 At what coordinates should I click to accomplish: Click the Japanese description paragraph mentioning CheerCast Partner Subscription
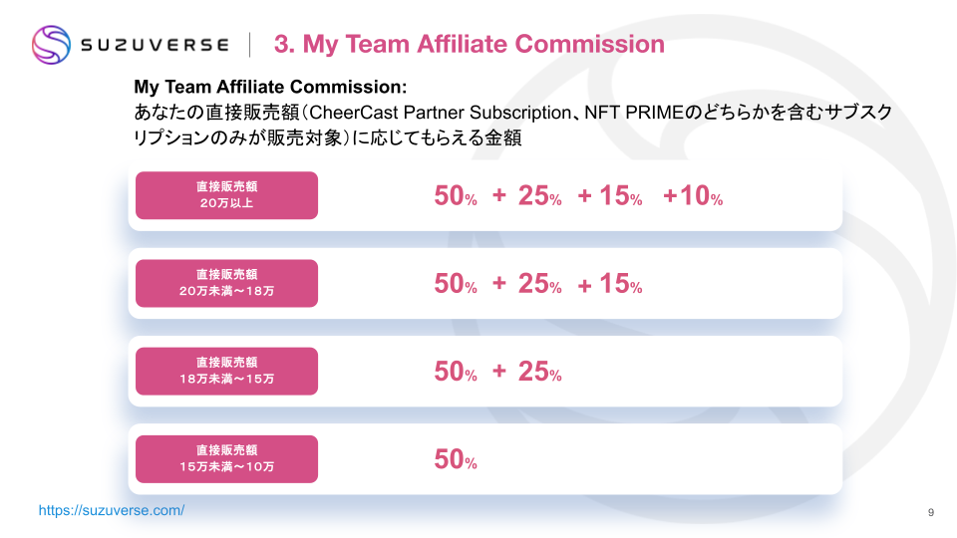point(511,126)
